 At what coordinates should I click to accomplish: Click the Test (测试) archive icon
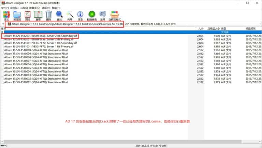pos(28,16)
